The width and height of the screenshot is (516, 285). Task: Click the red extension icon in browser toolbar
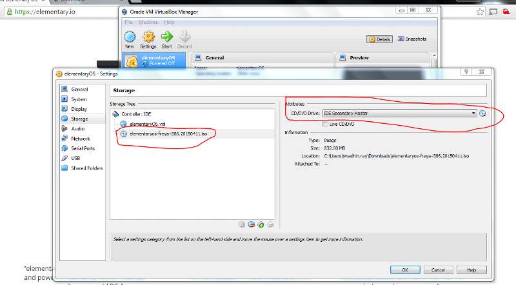[x=506, y=12]
